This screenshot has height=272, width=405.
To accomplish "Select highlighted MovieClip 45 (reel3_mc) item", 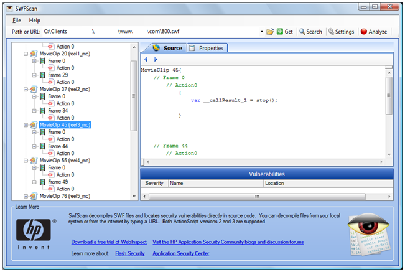I will pyautogui.click(x=65, y=125).
